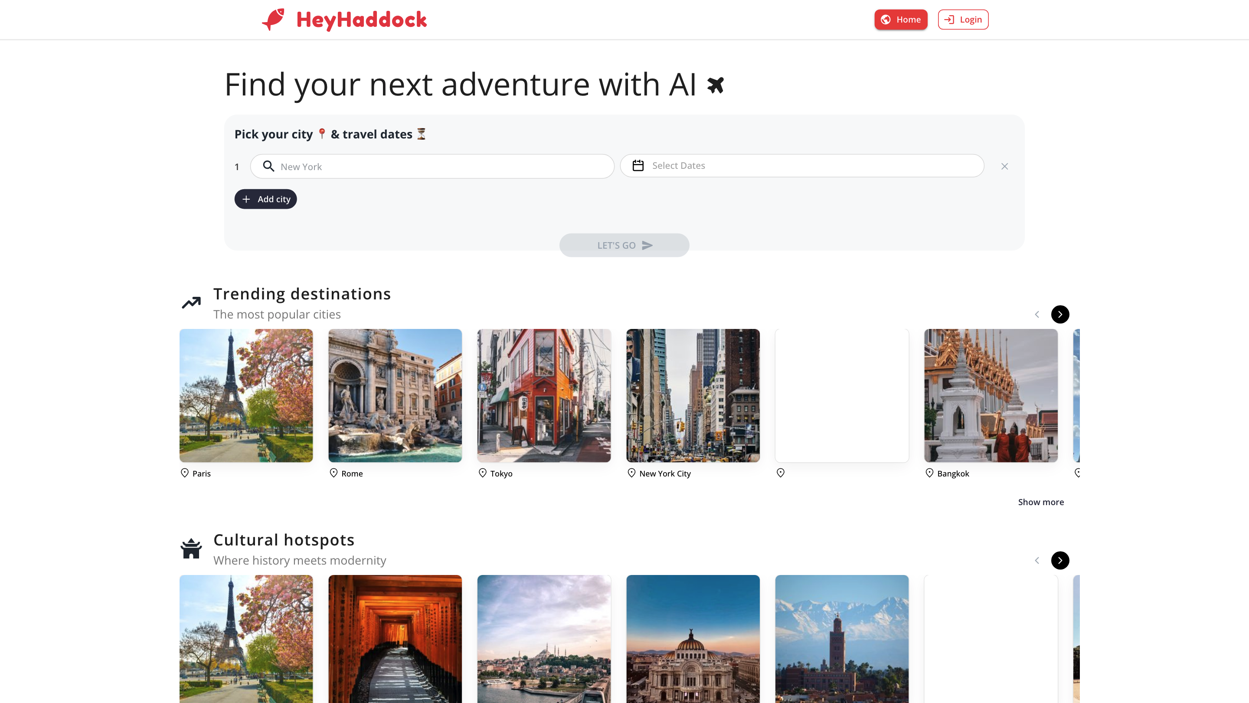This screenshot has height=703, width=1249.
Task: Open the Login button
Action: tap(963, 20)
